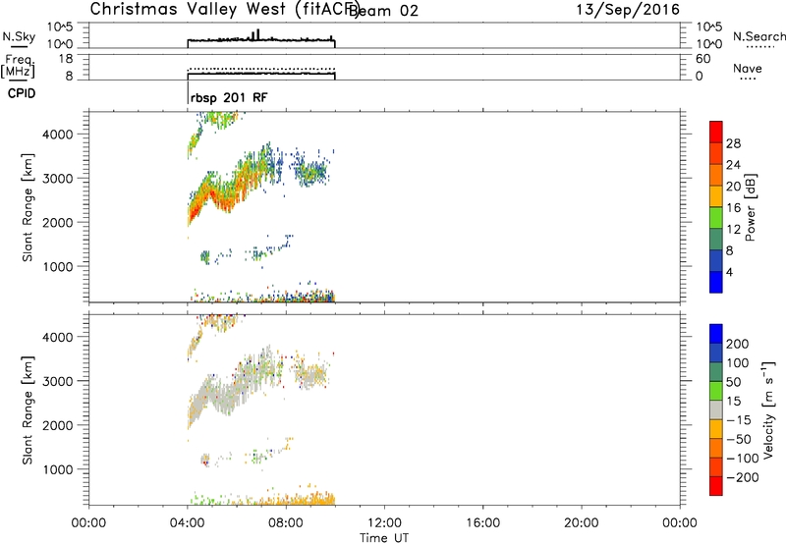Viewport: 786px width, 544px height.
Task: Click the 'Beam 02' label
Action: pos(383,10)
